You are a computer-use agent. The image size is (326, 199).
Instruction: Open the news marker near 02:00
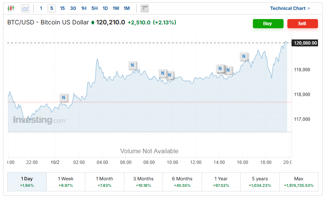tap(64, 98)
